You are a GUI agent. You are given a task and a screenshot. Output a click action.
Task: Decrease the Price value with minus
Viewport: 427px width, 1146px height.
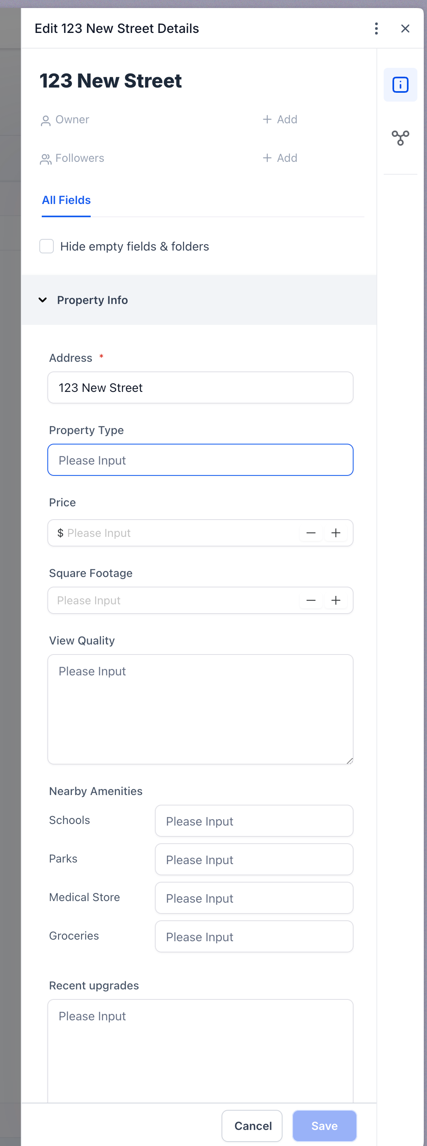(x=311, y=532)
